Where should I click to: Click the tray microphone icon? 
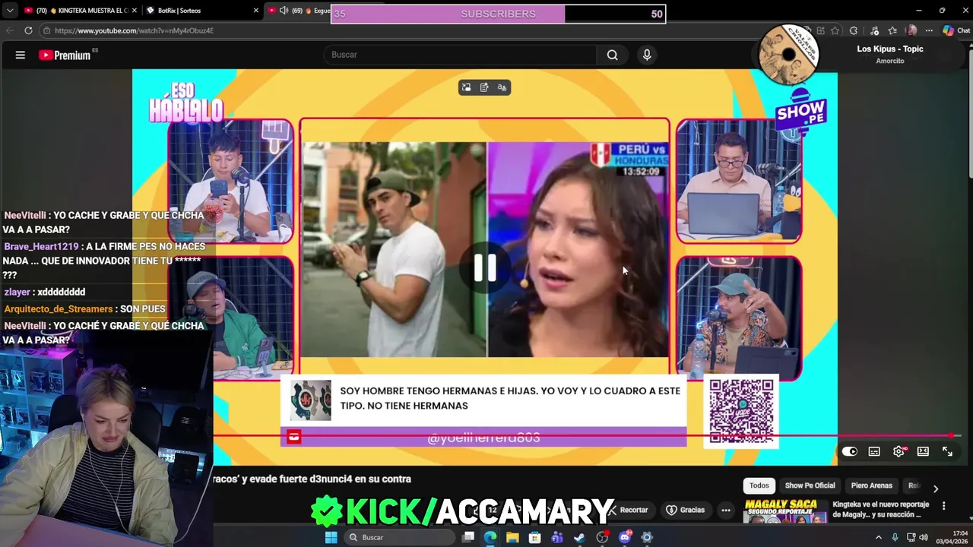896,537
